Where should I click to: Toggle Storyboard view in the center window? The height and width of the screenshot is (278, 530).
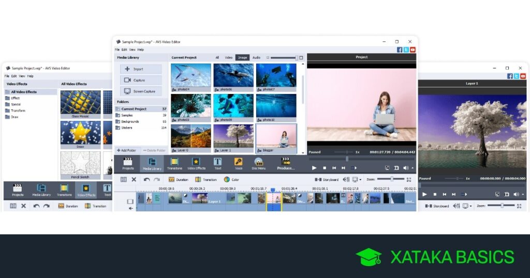tap(327, 179)
